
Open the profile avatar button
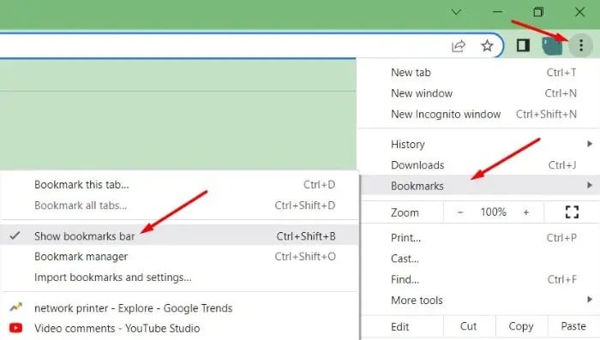tap(552, 45)
